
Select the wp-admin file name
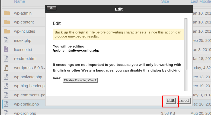coord(23,13)
